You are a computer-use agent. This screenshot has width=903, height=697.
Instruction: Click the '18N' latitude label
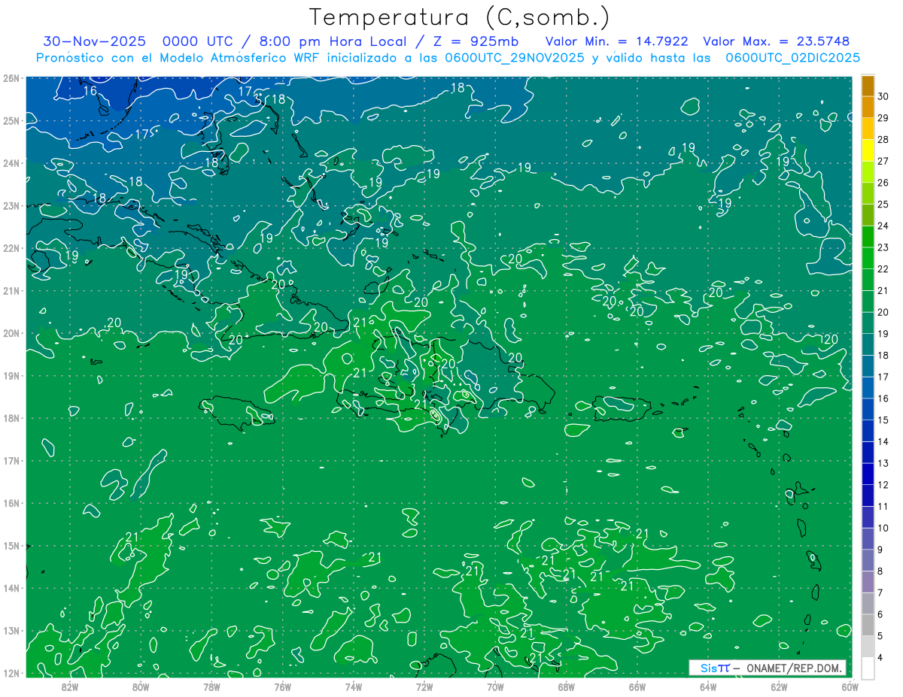tap(11, 418)
